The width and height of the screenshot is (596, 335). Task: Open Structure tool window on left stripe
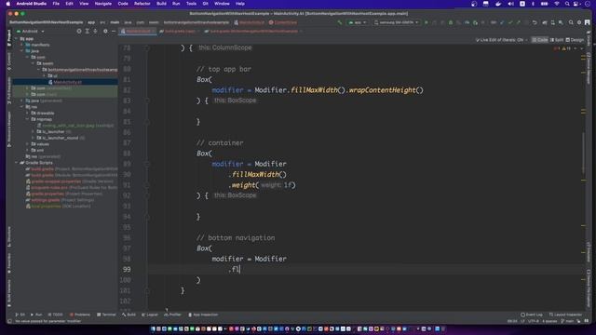(x=9, y=236)
